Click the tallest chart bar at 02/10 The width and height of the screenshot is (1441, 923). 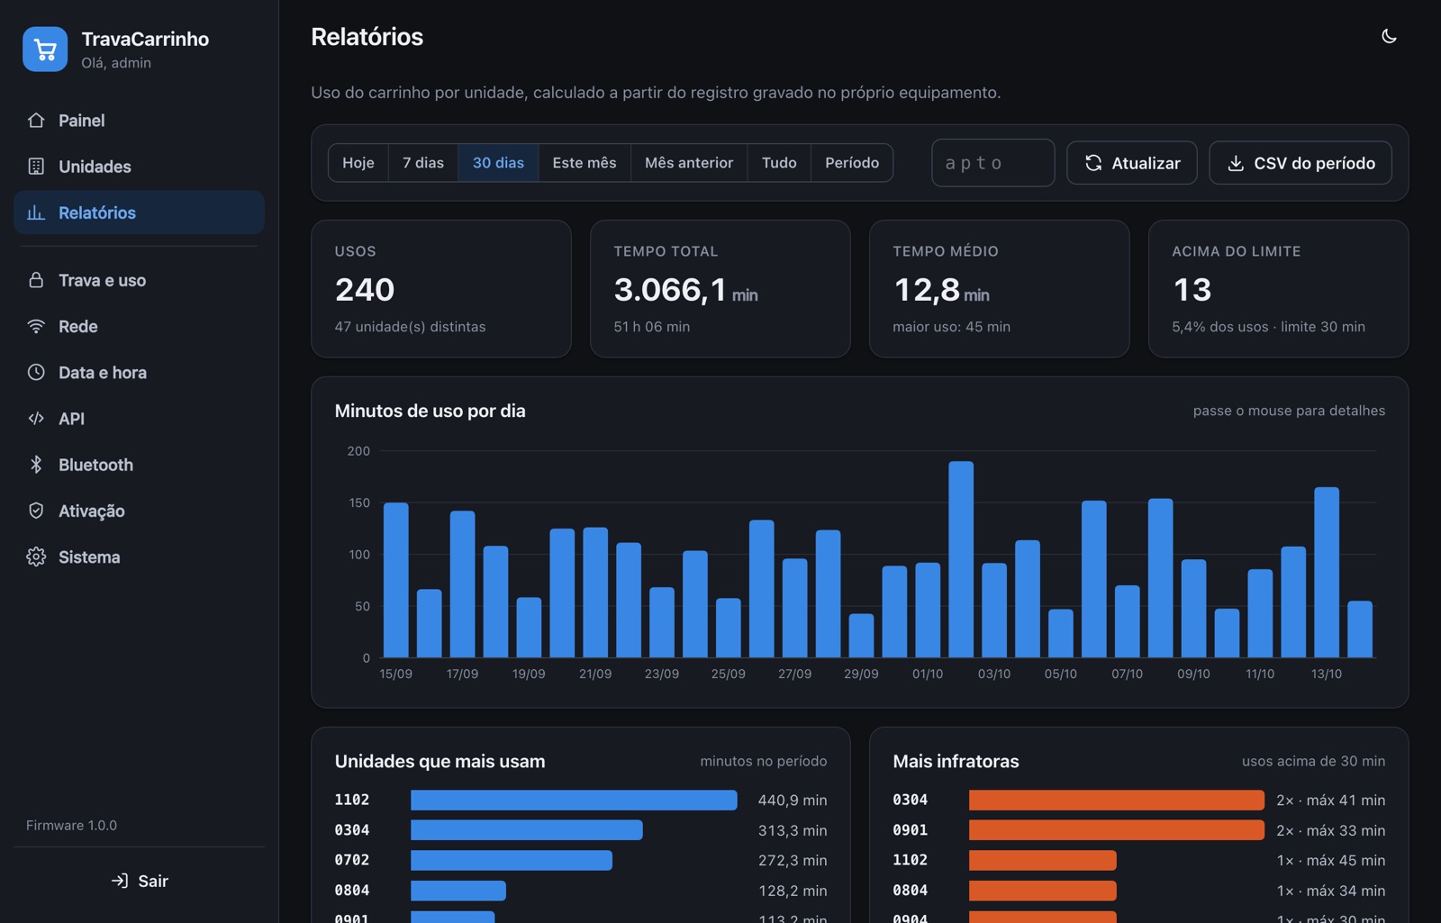[961, 559]
